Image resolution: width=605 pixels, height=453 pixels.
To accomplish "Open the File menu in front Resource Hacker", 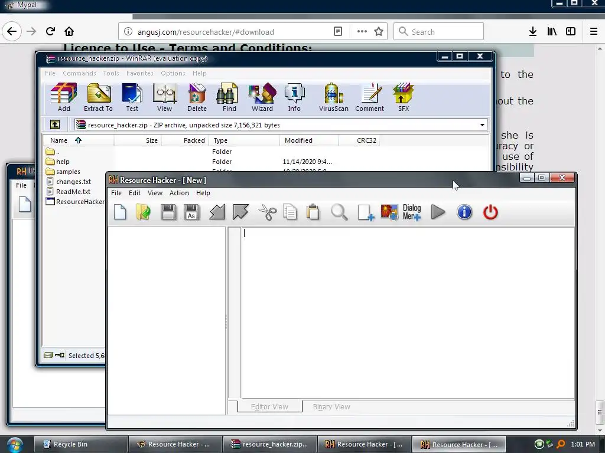I will coord(116,193).
